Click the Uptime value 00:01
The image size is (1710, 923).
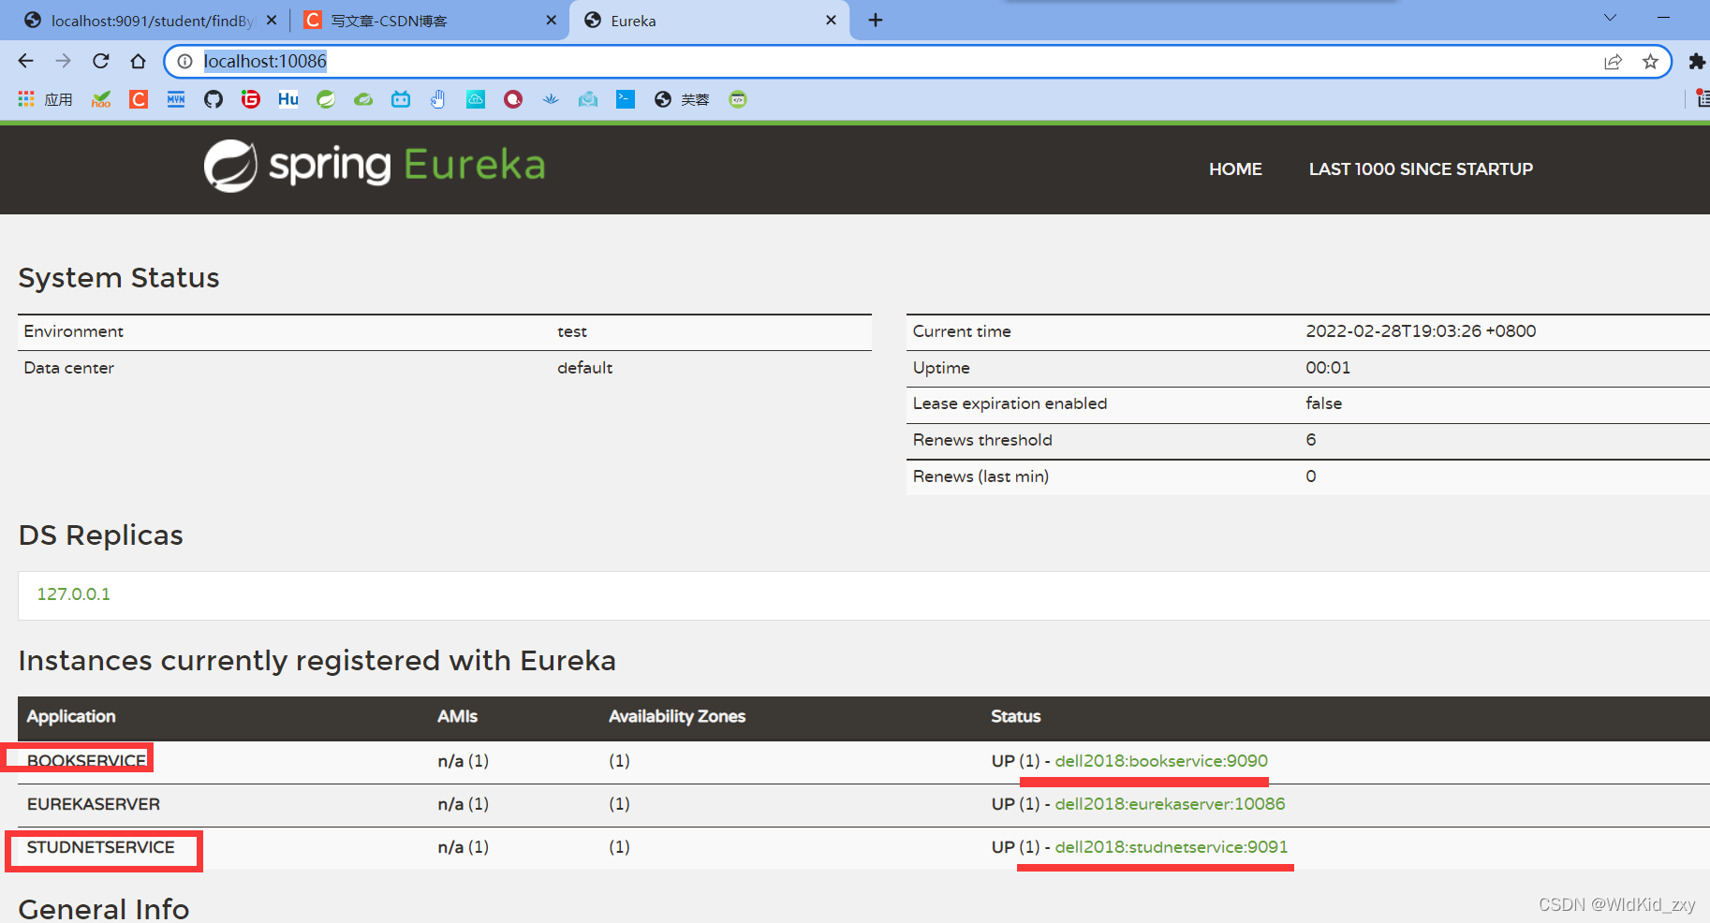(x=1328, y=368)
